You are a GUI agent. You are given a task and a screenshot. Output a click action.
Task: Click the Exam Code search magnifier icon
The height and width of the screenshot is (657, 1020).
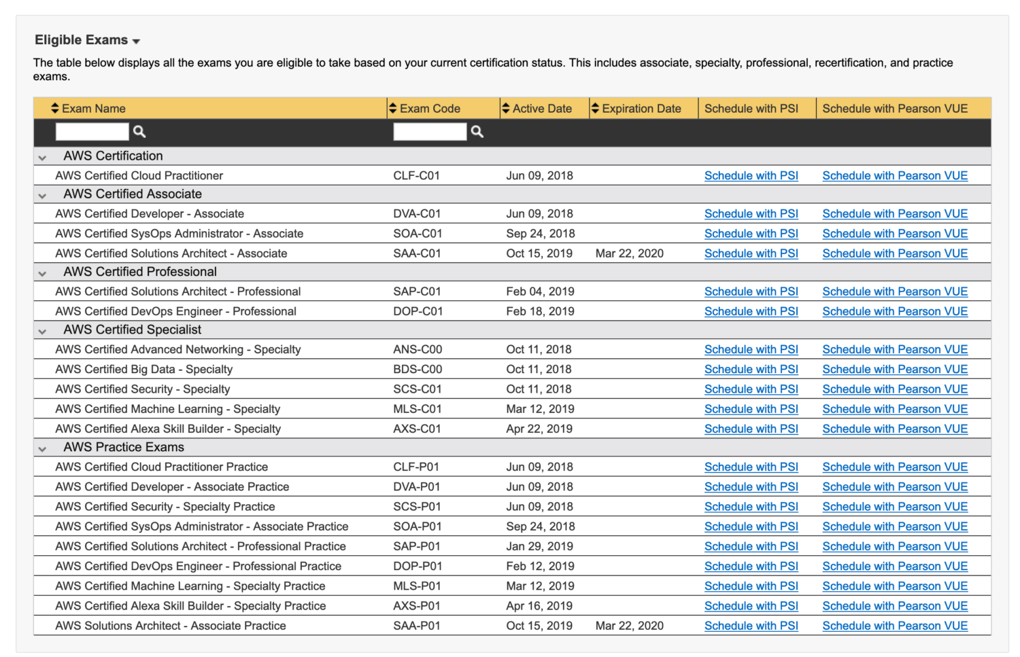pos(477,132)
